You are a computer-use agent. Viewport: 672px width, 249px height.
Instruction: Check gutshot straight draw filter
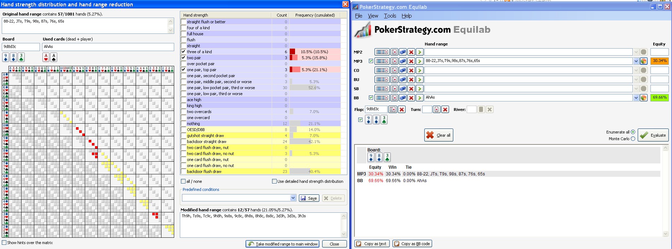tap(183, 135)
